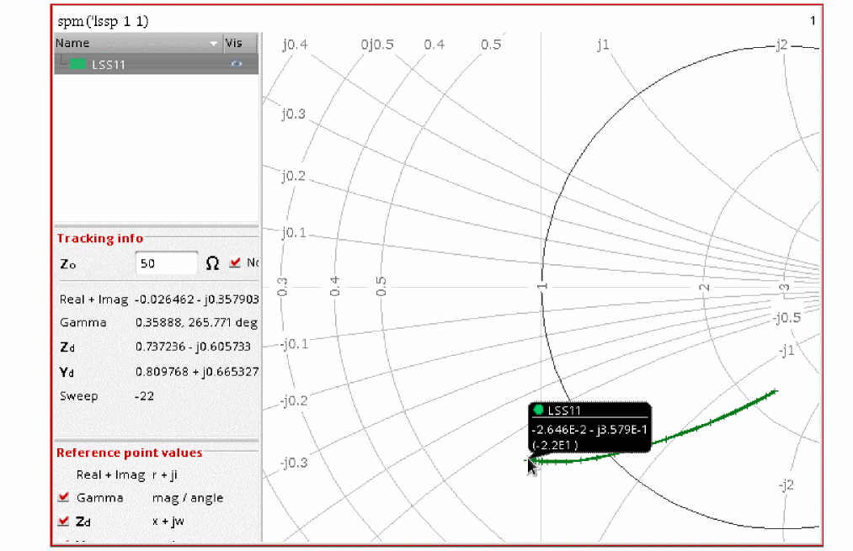Click the mag / angle format text

click(188, 498)
